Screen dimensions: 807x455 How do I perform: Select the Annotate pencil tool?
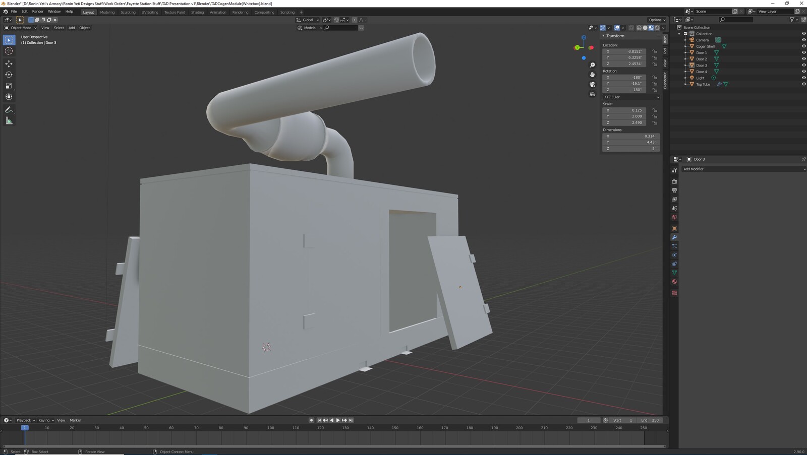pos(9,109)
